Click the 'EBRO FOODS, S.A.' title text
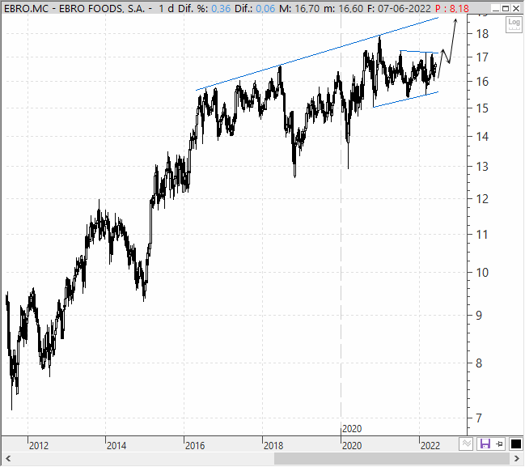 pos(102,8)
